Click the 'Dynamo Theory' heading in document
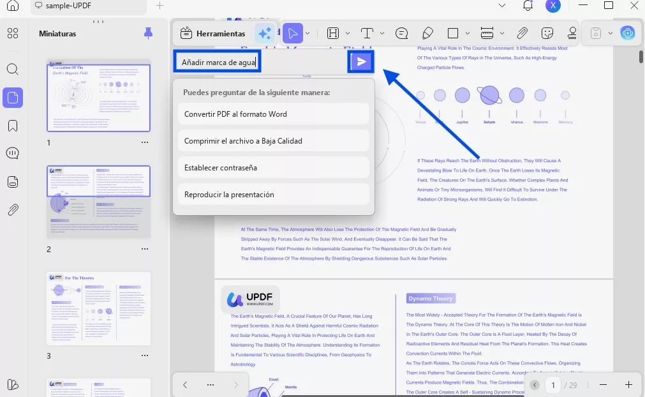The height and width of the screenshot is (397, 645). [431, 298]
